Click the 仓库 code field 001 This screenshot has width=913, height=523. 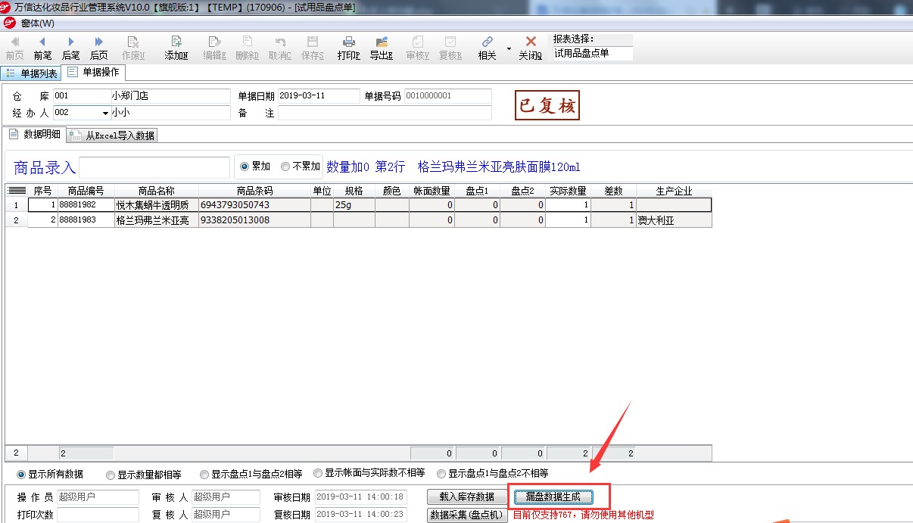tap(81, 96)
